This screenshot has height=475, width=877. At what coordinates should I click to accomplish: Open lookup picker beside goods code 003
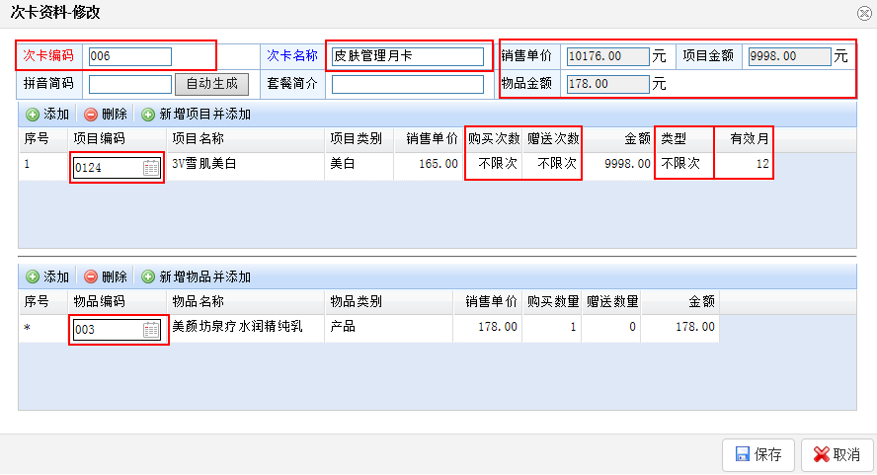click(151, 330)
